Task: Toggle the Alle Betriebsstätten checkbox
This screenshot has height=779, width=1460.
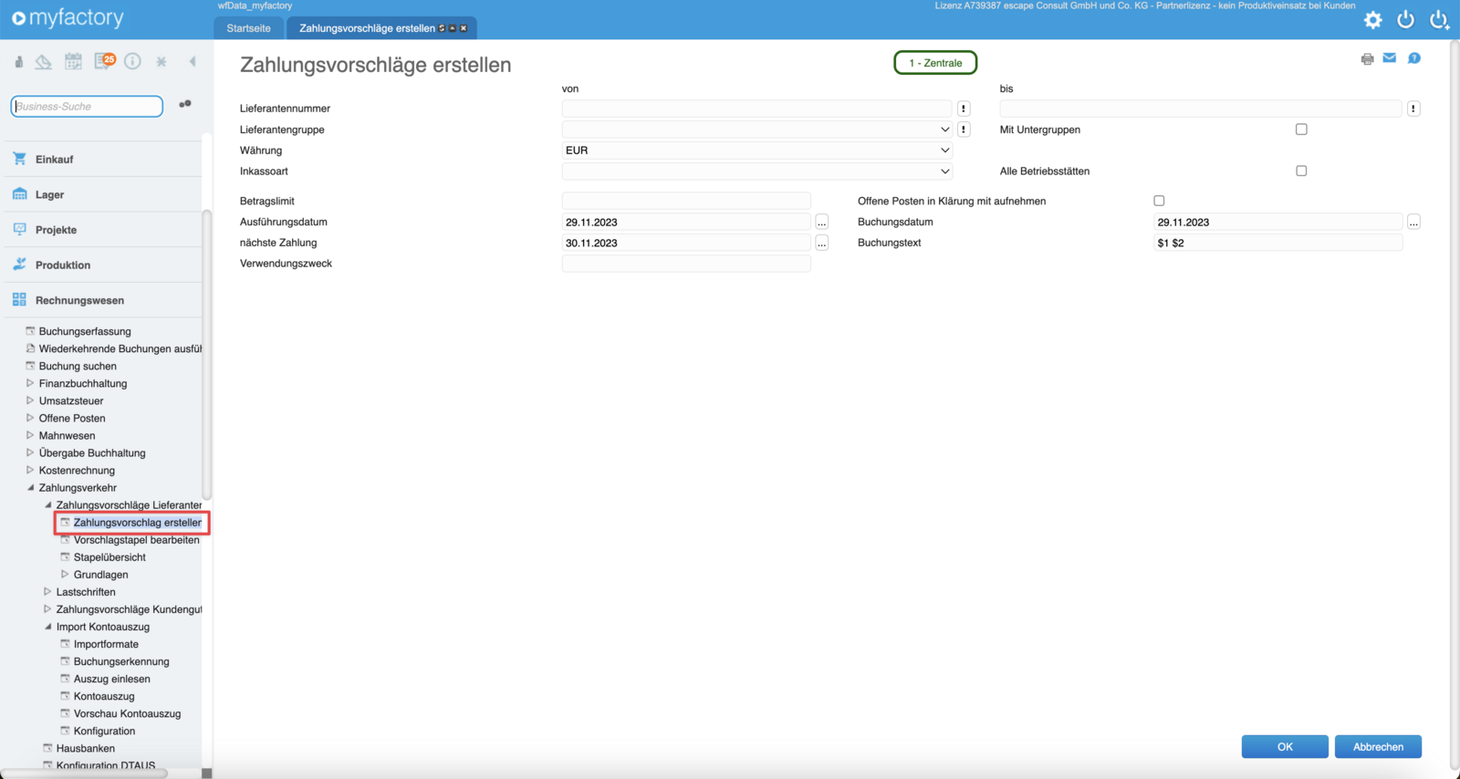Action: click(1301, 171)
